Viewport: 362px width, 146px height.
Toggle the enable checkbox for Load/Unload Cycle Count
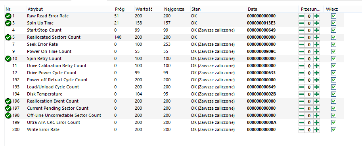pyautogui.click(x=333, y=87)
